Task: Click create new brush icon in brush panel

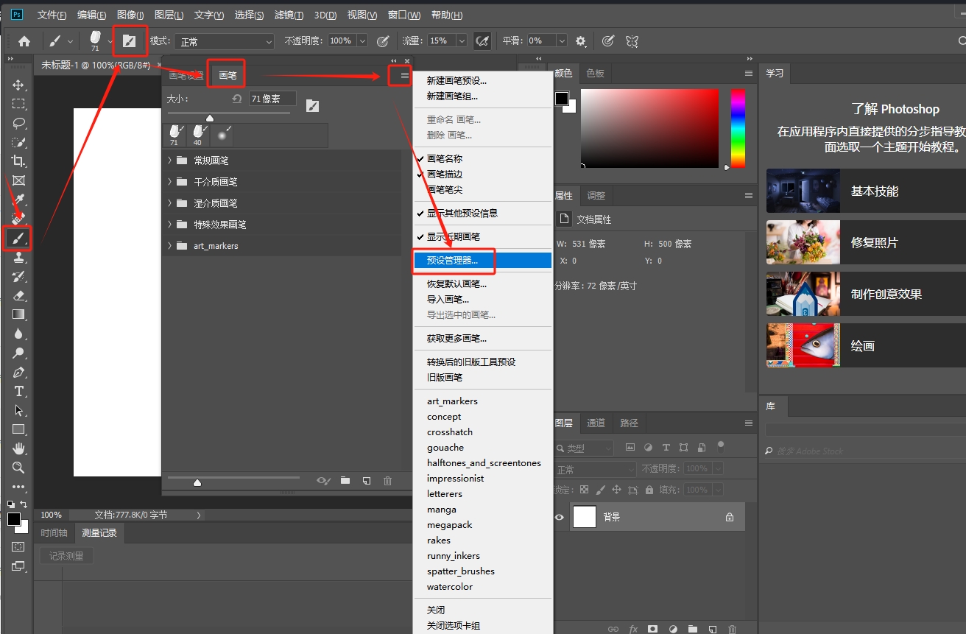Action: [x=366, y=481]
